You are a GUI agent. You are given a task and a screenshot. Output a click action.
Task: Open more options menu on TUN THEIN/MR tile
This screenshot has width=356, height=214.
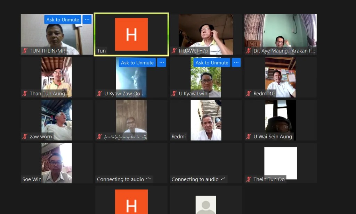87,20
